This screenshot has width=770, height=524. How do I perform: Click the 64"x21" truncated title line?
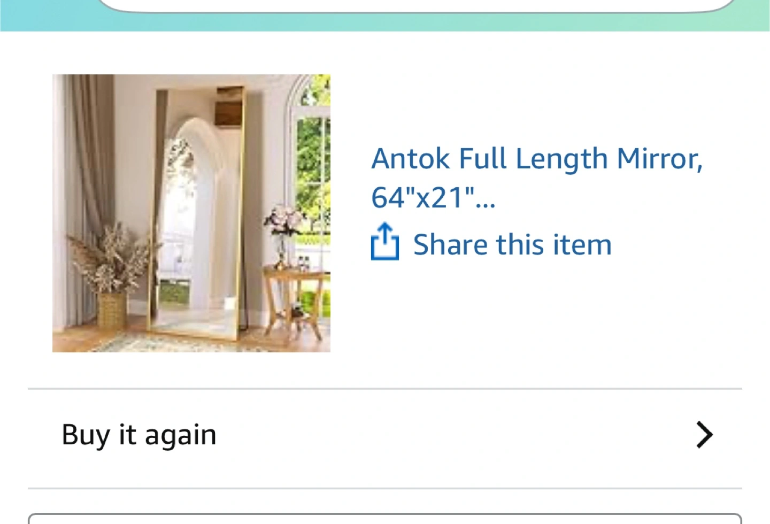(x=434, y=197)
